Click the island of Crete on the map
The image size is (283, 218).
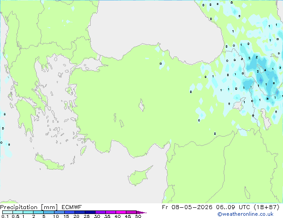click(x=49, y=162)
